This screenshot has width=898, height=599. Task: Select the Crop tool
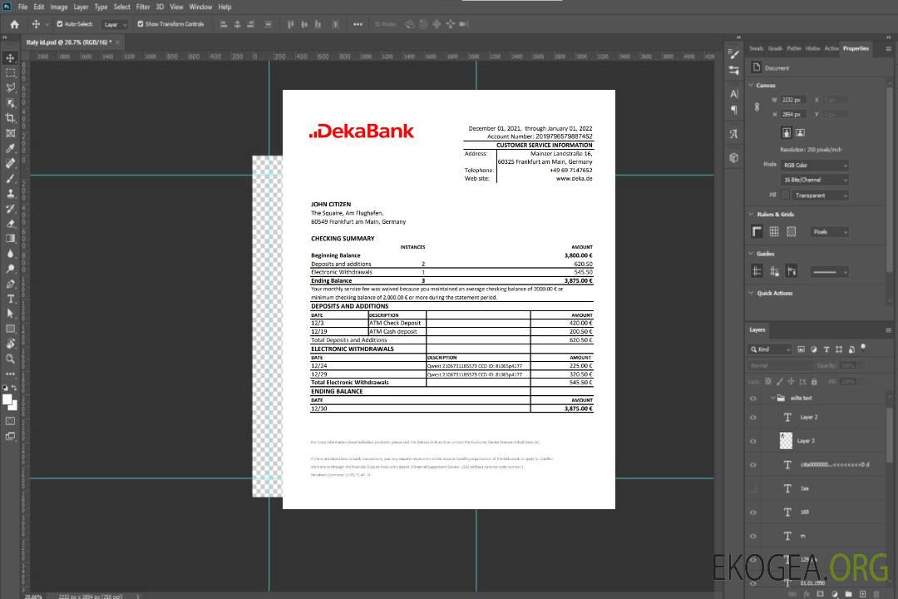click(x=10, y=118)
